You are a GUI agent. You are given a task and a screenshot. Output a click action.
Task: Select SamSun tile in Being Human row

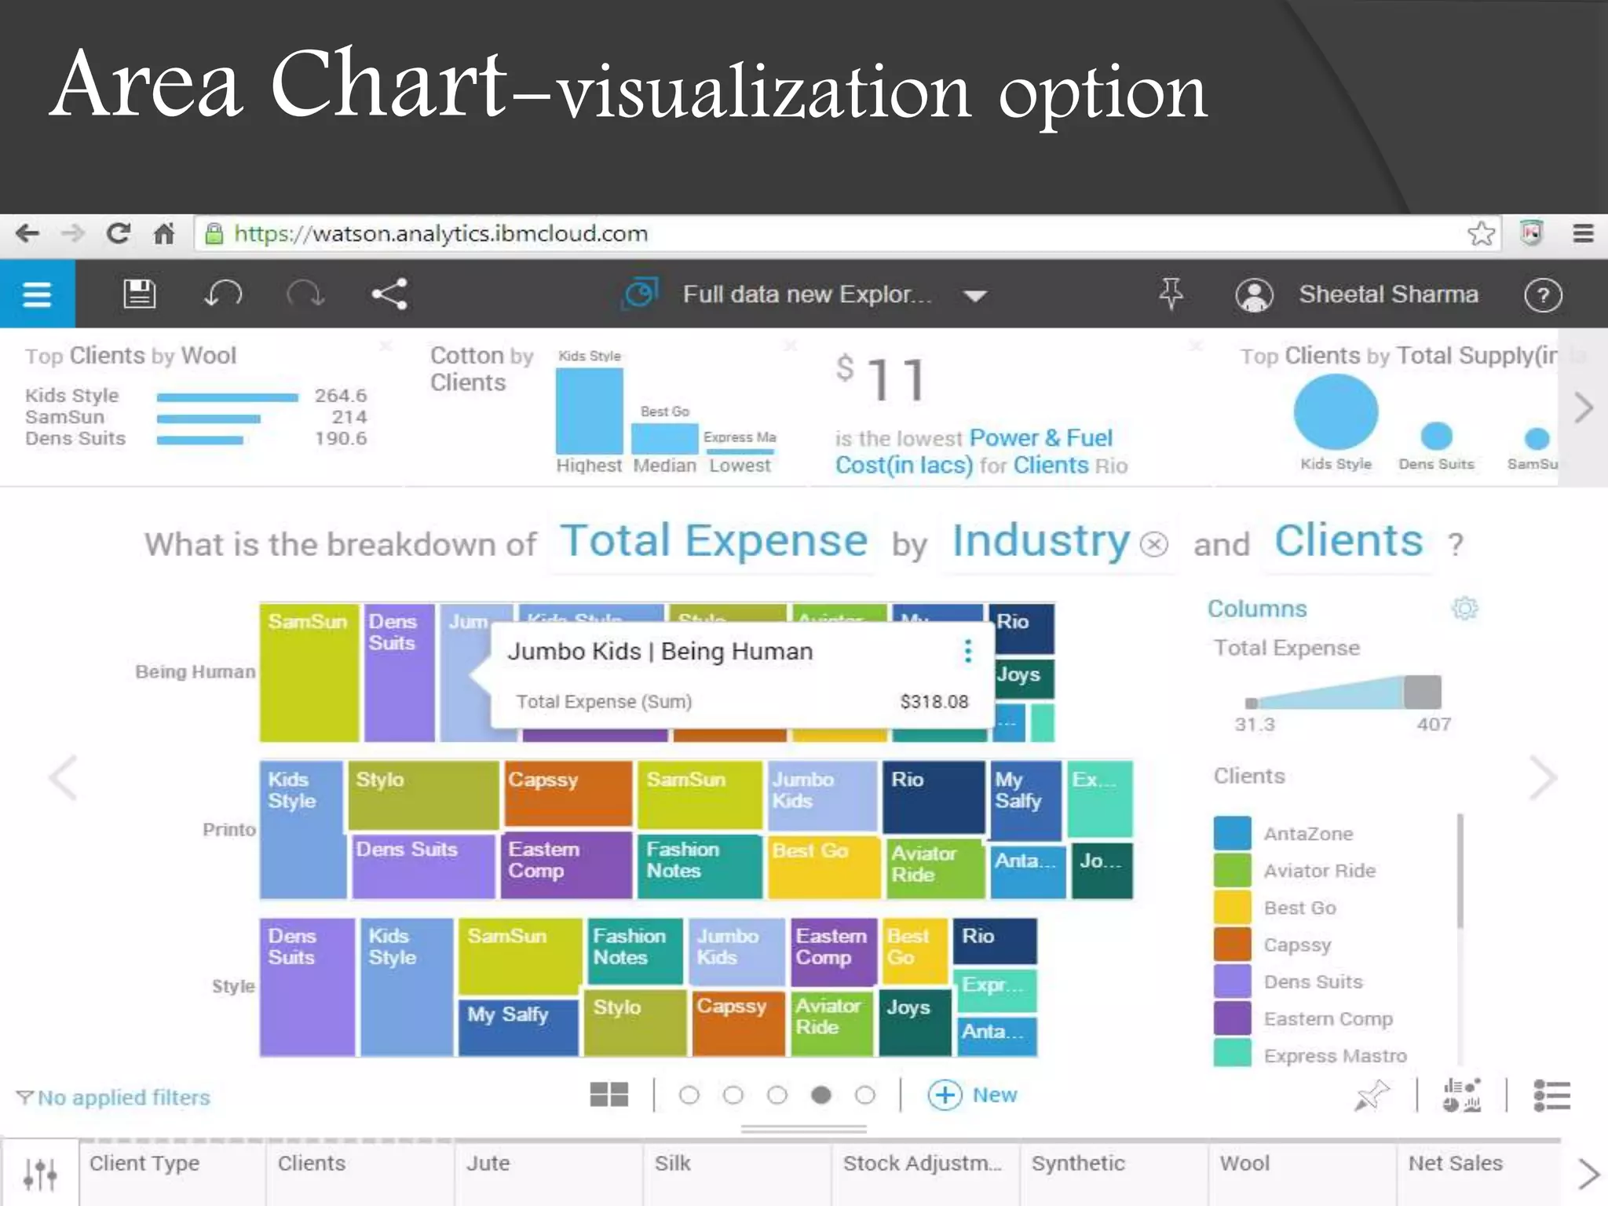(x=309, y=673)
